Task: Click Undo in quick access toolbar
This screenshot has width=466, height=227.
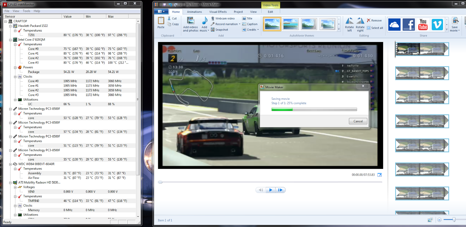Action: (170, 5)
